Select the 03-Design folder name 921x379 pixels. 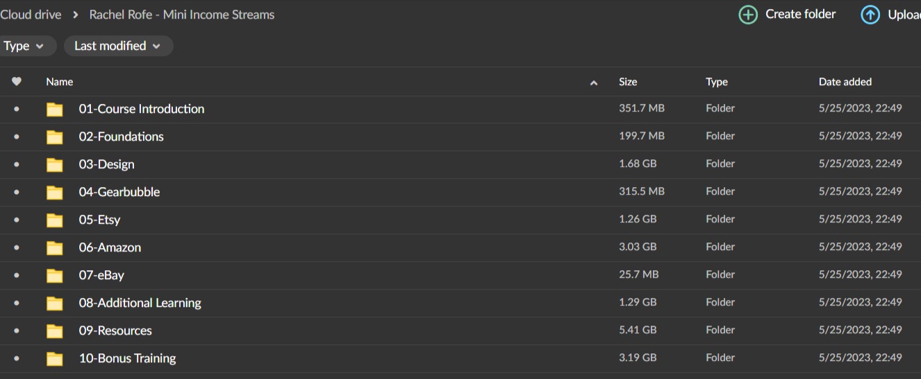click(x=106, y=164)
